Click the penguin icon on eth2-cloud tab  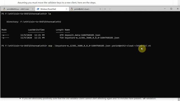[x=72, y=9]
